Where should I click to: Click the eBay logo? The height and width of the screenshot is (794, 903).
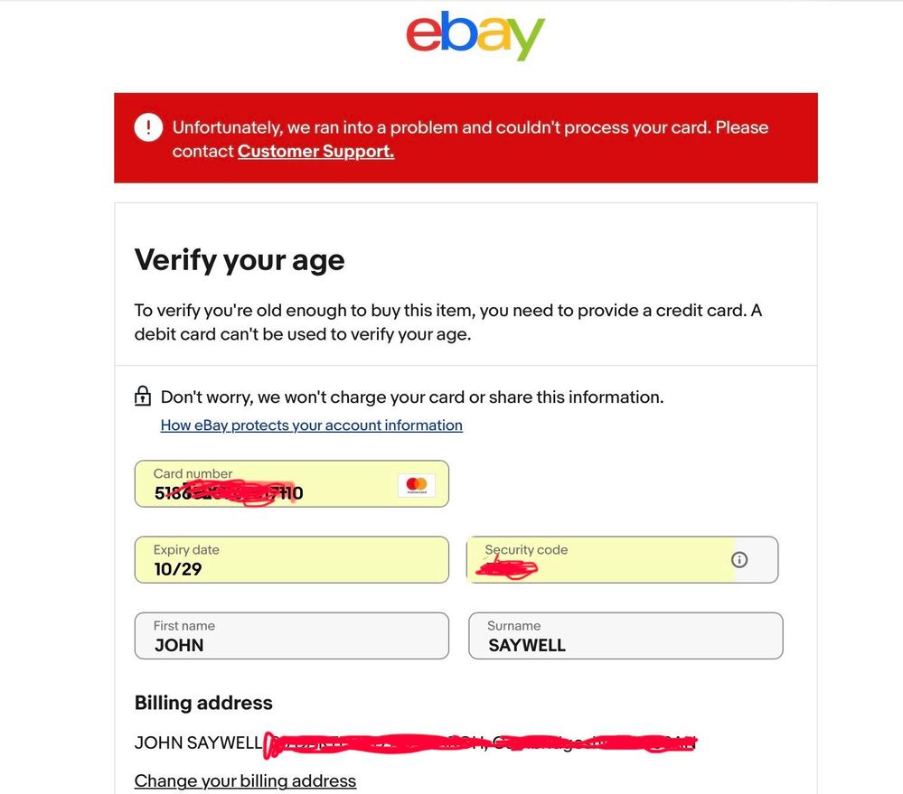tap(475, 36)
